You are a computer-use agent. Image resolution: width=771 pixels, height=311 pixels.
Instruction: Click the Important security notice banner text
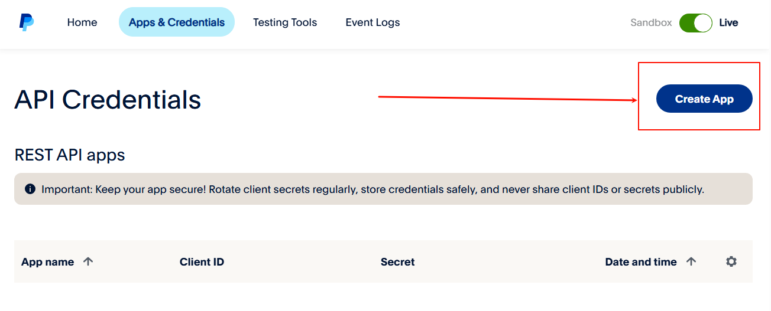click(x=372, y=189)
